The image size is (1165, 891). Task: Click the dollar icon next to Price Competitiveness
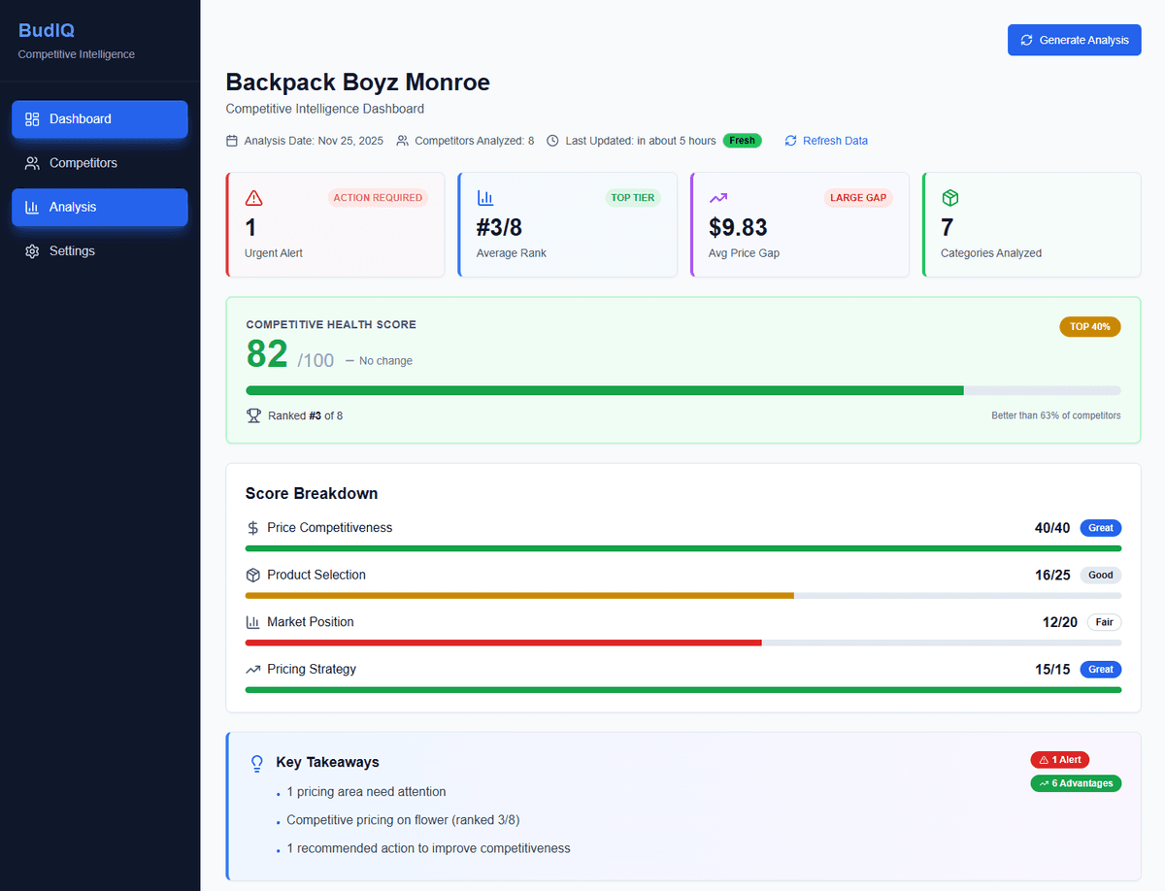pyautogui.click(x=252, y=528)
